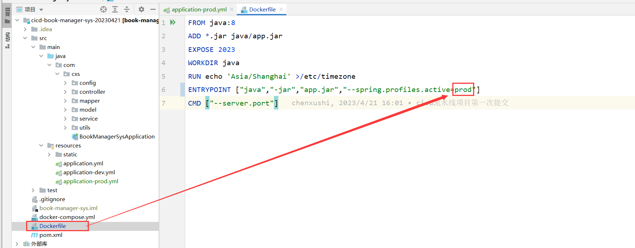Click line number 7 in gutter
The height and width of the screenshot is (248, 635).
tap(163, 103)
